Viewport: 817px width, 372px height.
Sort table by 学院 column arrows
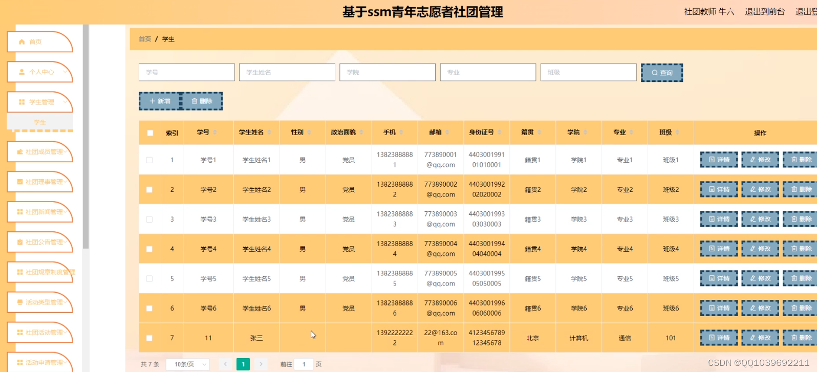click(586, 133)
